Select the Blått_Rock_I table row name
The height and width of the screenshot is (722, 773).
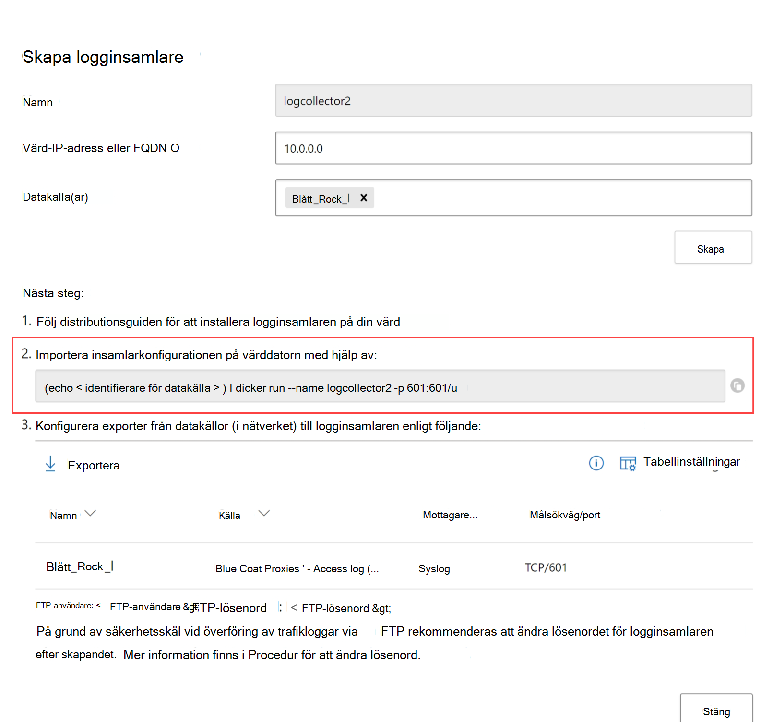tap(80, 567)
